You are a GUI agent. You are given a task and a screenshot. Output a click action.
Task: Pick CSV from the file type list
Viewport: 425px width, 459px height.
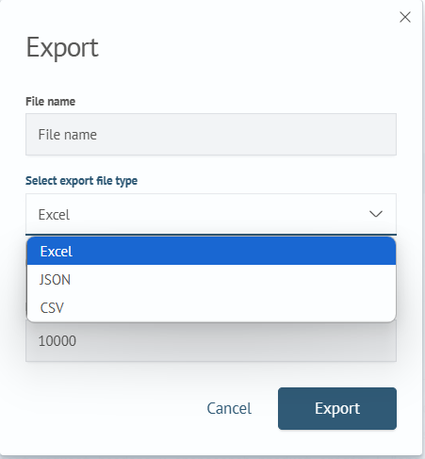(x=211, y=307)
